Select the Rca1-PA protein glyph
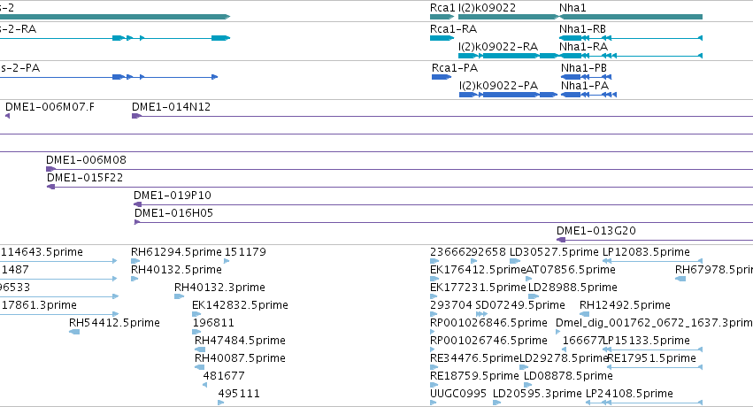The image size is (753, 407). [x=442, y=77]
